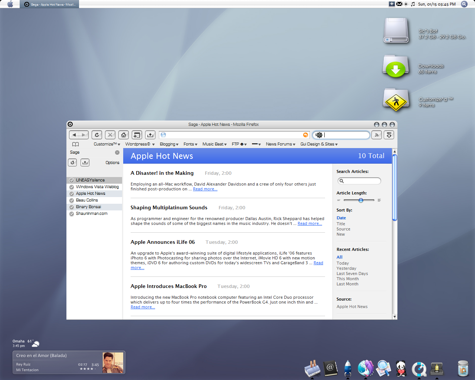The width and height of the screenshot is (475, 380).
Task: Click the music note menu bar icon
Action: [413, 4]
